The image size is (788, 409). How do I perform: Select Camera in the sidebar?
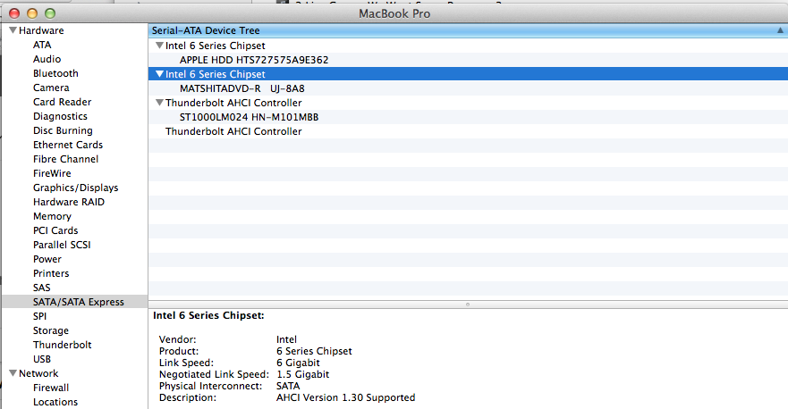pos(51,88)
